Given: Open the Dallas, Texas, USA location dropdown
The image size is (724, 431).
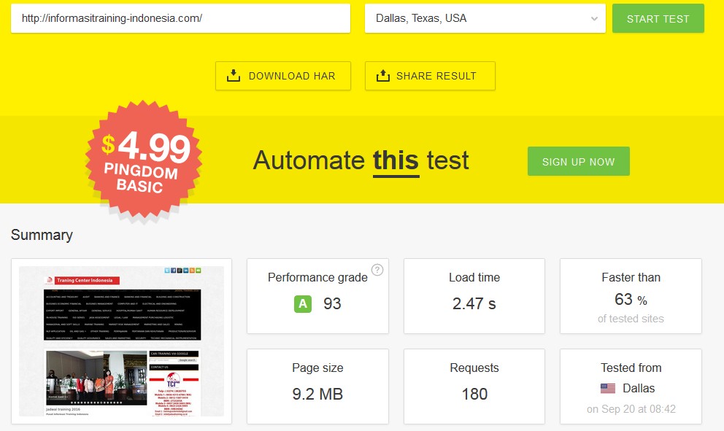Looking at the screenshot, I should 485,18.
